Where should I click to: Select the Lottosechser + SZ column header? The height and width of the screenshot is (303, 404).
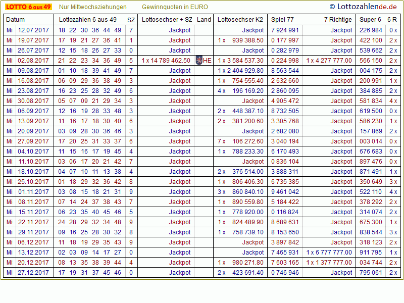coord(167,20)
